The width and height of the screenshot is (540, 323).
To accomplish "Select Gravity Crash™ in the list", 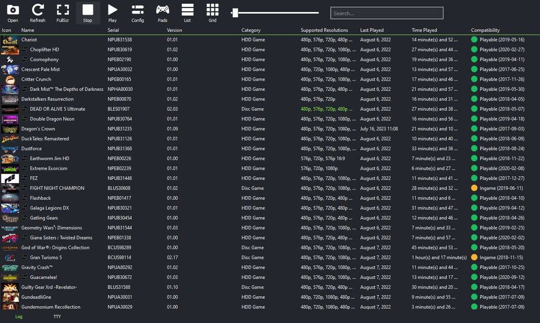I will tap(37, 267).
